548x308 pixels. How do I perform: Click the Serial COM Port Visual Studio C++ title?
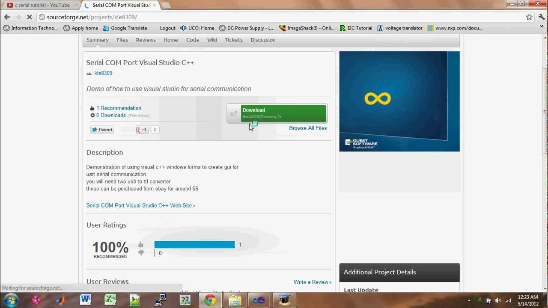point(140,62)
